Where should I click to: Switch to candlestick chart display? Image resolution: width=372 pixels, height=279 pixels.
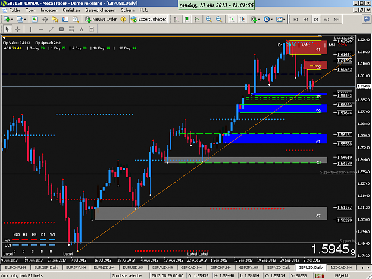point(187,19)
